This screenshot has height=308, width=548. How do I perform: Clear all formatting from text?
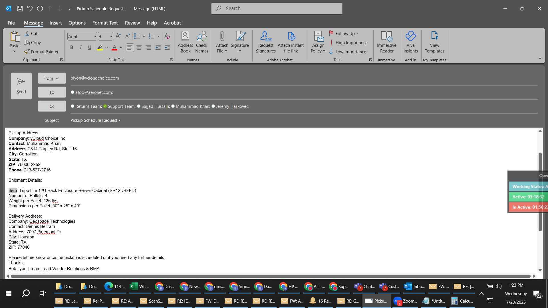click(167, 36)
